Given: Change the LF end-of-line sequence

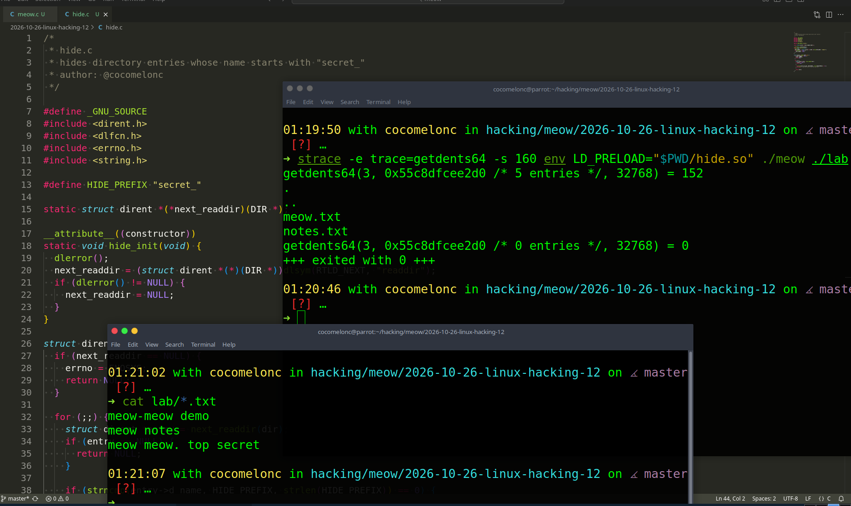Looking at the screenshot, I should (808, 498).
